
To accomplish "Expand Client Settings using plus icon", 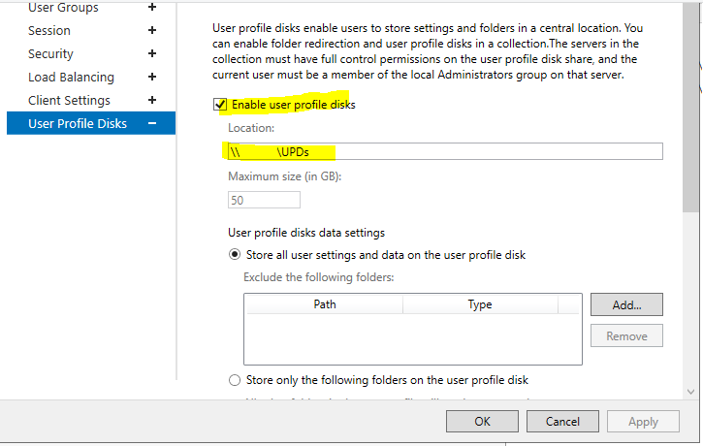I will [x=152, y=101].
